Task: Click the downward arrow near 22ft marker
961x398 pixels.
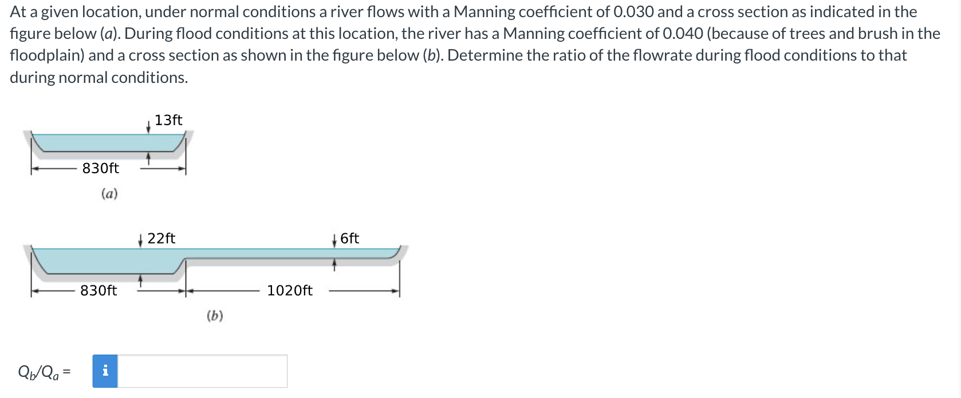Action: [x=141, y=241]
